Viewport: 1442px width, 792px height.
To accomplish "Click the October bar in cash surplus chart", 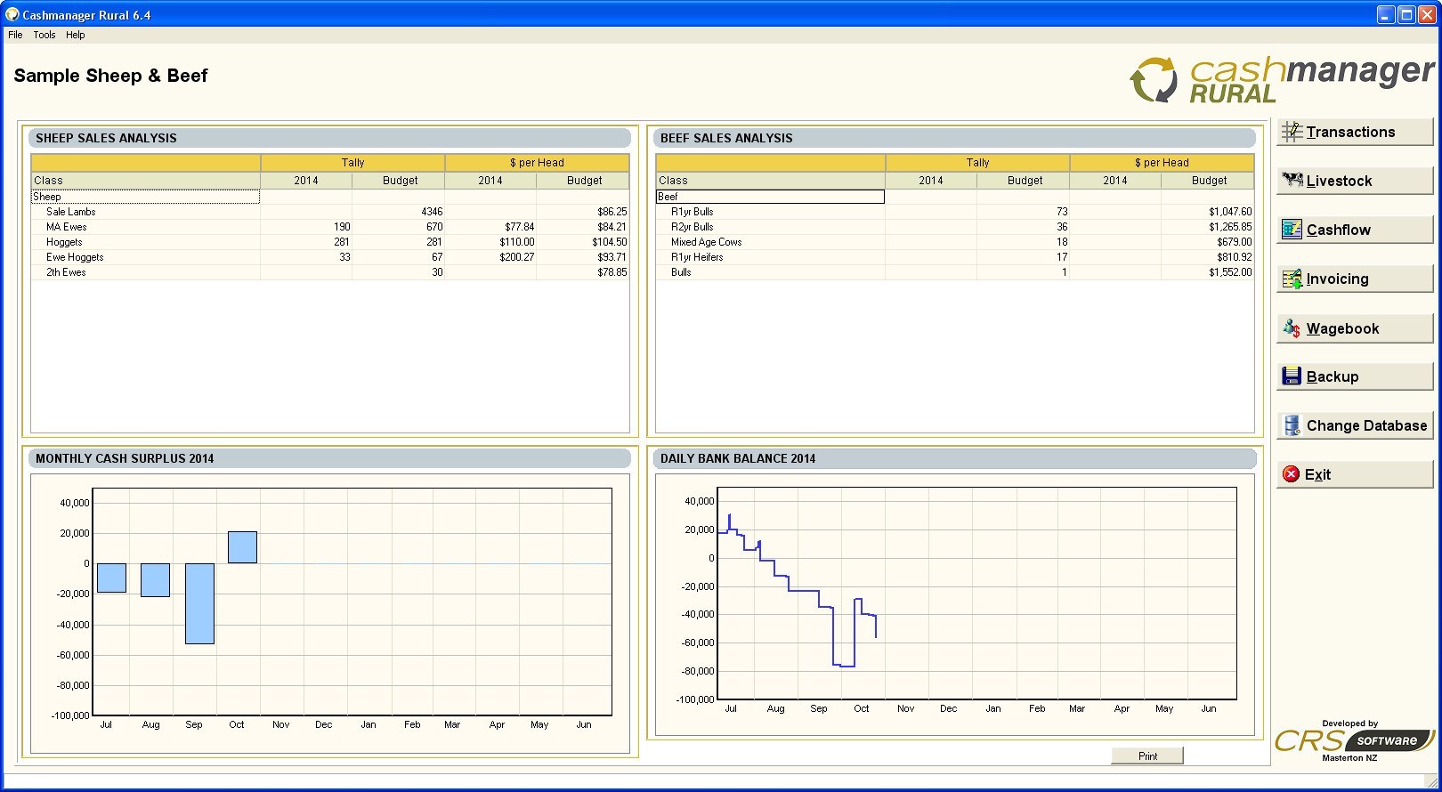I will pos(242,547).
